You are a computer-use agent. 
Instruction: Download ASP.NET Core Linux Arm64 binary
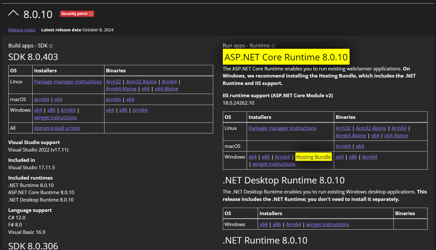[x=399, y=128]
